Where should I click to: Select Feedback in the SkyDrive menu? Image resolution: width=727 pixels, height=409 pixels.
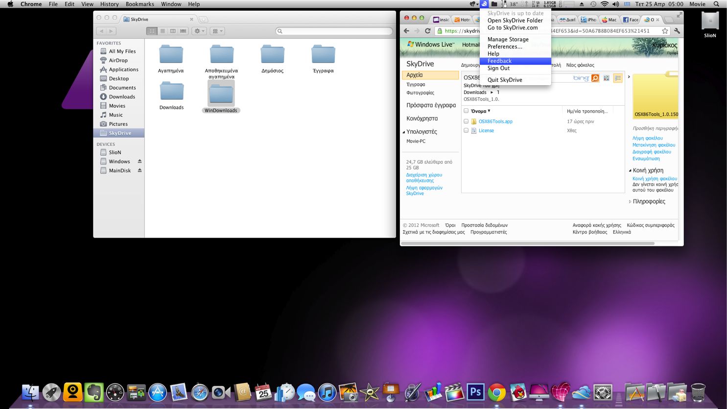(515, 61)
